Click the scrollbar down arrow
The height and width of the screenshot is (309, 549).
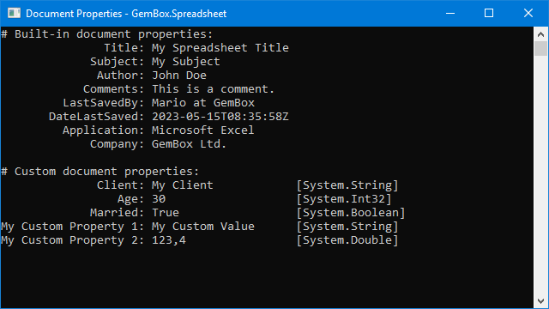(x=540, y=301)
